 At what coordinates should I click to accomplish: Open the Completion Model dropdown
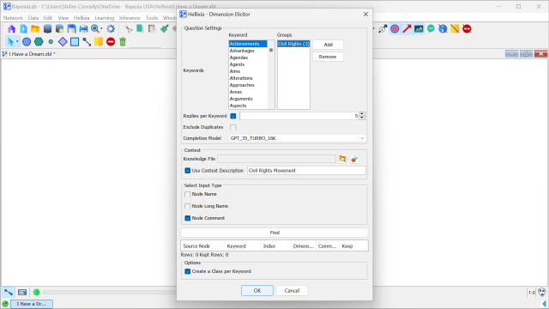(298, 138)
